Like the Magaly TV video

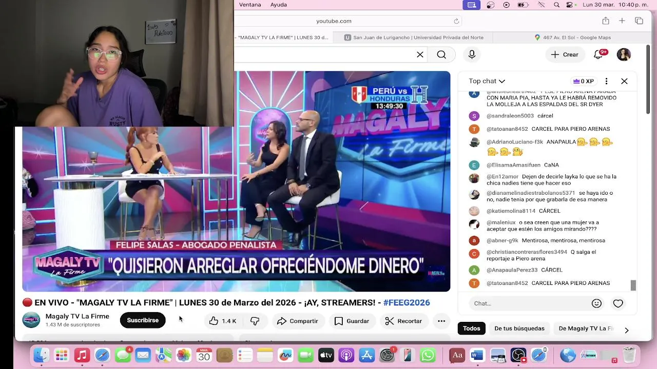(x=222, y=321)
